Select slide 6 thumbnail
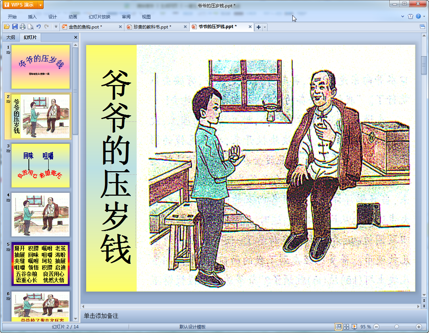The width and height of the screenshot is (429, 333). coord(40,306)
